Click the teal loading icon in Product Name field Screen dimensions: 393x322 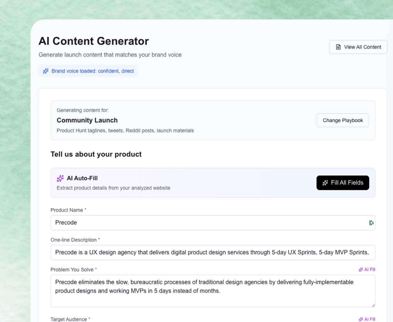coord(371,222)
